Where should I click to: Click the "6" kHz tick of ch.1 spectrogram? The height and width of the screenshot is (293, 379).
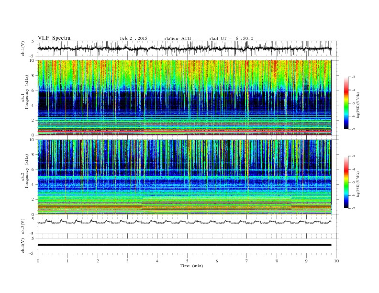coord(33,90)
